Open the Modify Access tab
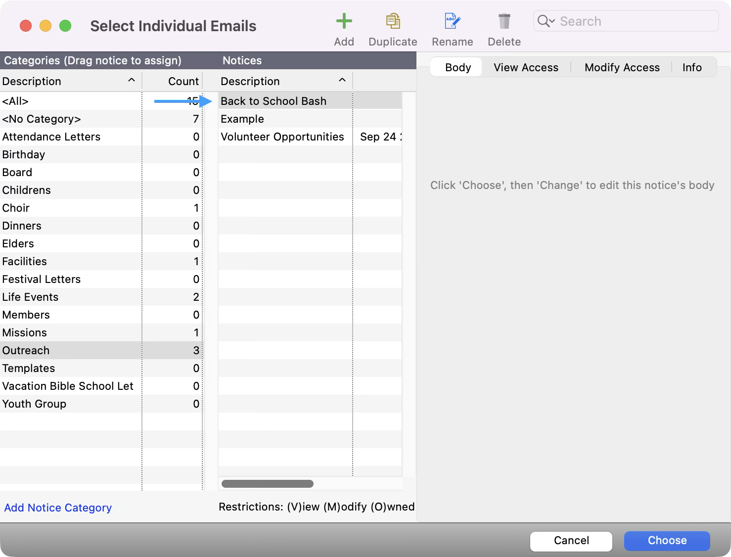The width and height of the screenshot is (731, 557). point(622,67)
